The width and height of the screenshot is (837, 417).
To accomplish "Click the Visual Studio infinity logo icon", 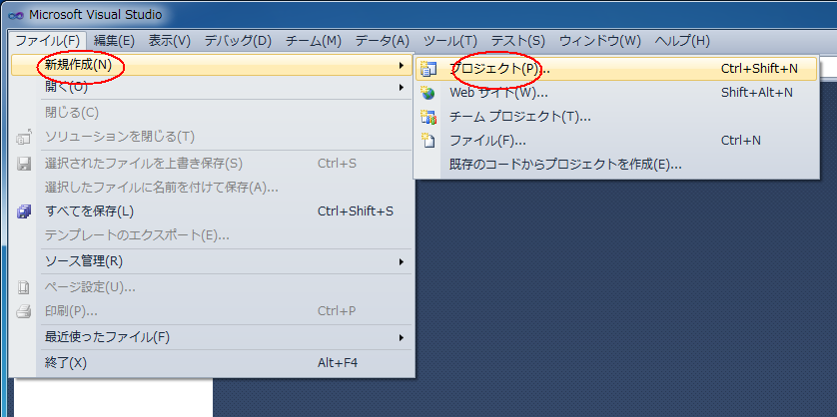I will coord(17,15).
